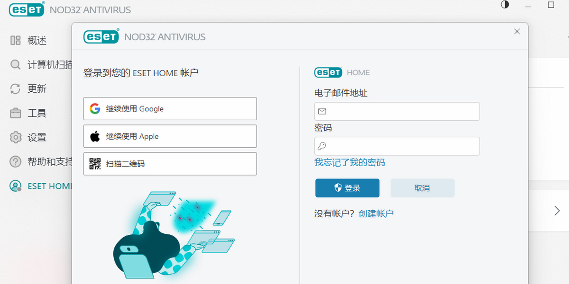Click the settings gear icon
The height and width of the screenshot is (284, 569).
16,137
